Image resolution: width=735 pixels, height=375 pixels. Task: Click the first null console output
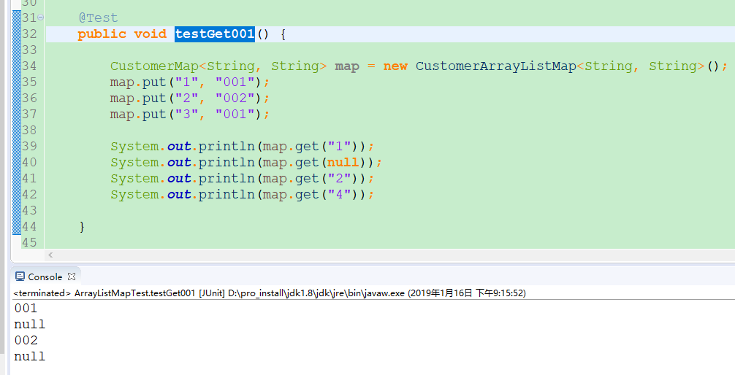point(29,325)
